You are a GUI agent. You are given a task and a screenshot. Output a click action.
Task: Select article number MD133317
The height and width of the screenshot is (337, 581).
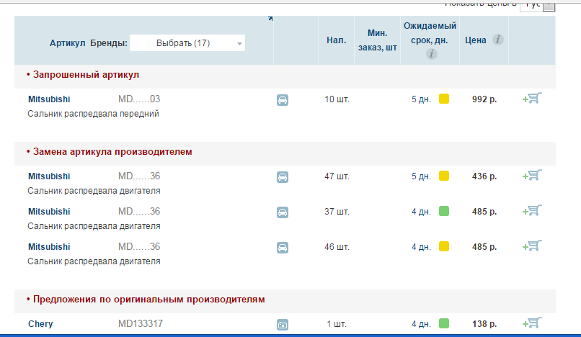(x=141, y=323)
